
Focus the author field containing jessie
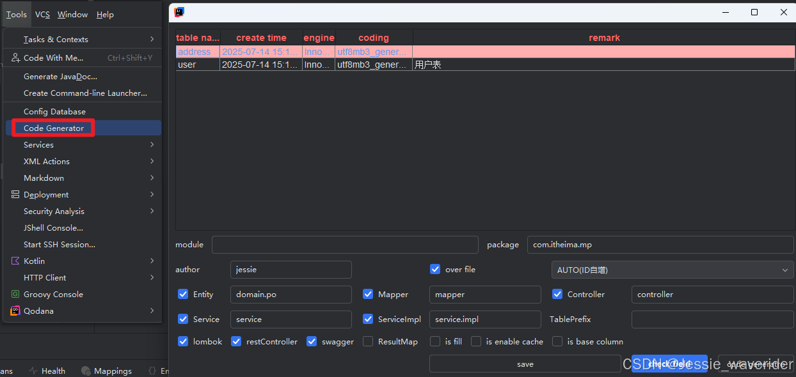[x=291, y=270]
